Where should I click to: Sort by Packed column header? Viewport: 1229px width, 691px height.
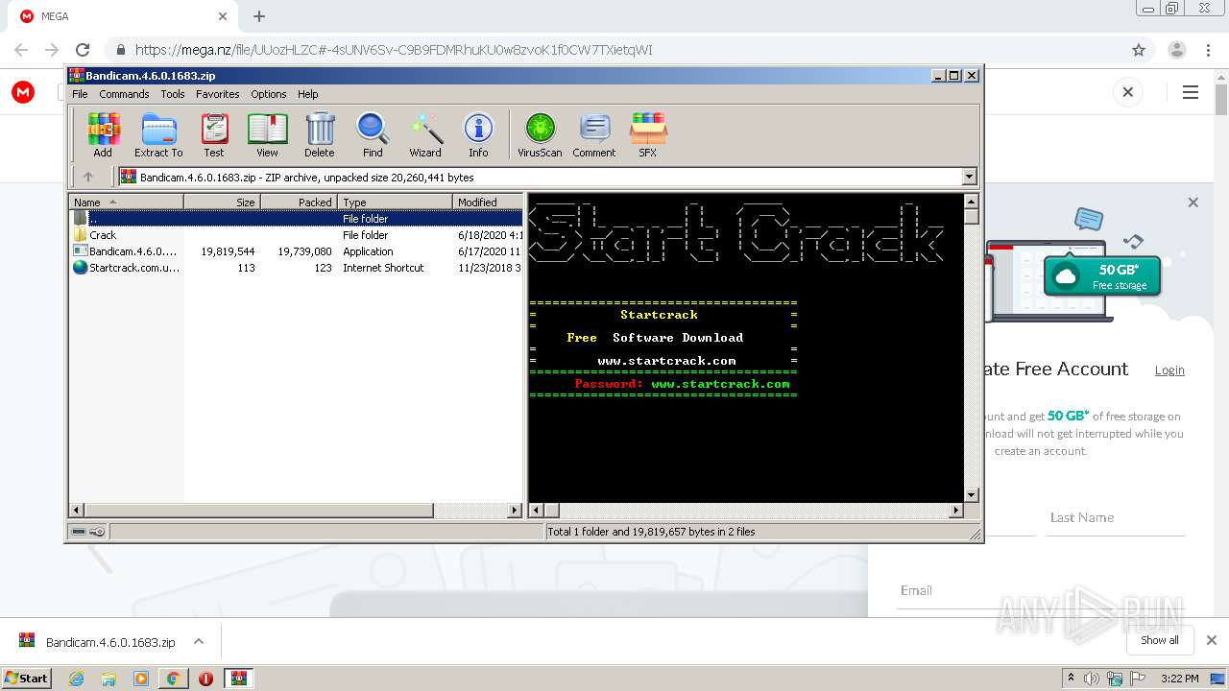(x=299, y=202)
